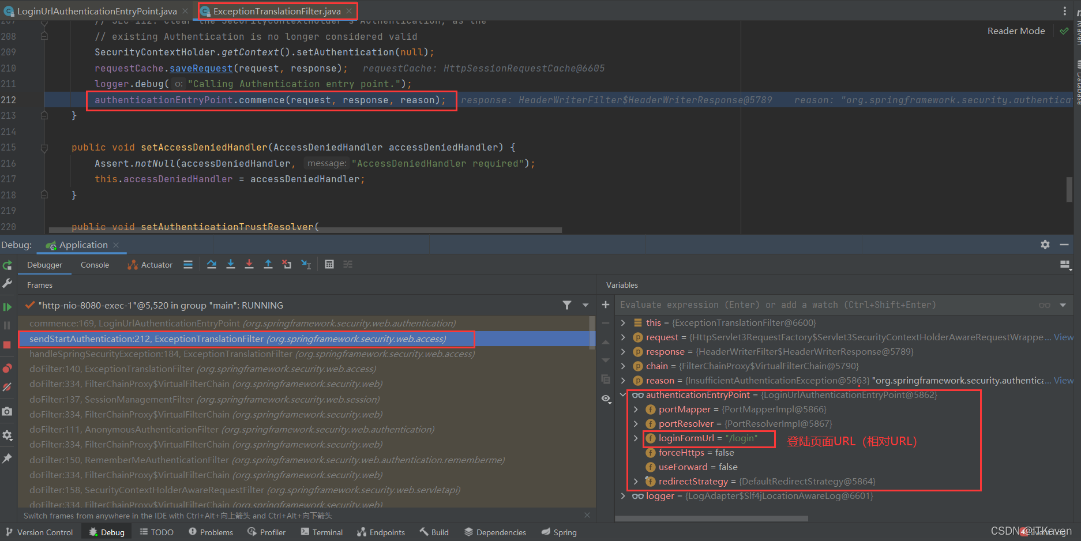Collapse the authenticationEntryPoint variable
Screen dimensions: 1081x541
pyautogui.click(x=623, y=395)
